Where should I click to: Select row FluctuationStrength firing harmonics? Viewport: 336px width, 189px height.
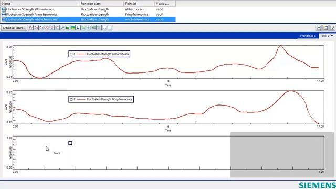[88, 14]
